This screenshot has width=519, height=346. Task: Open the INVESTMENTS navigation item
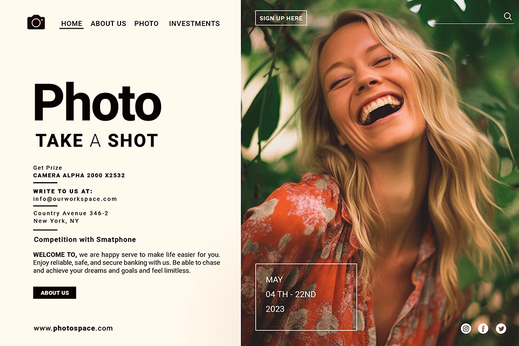coord(194,24)
